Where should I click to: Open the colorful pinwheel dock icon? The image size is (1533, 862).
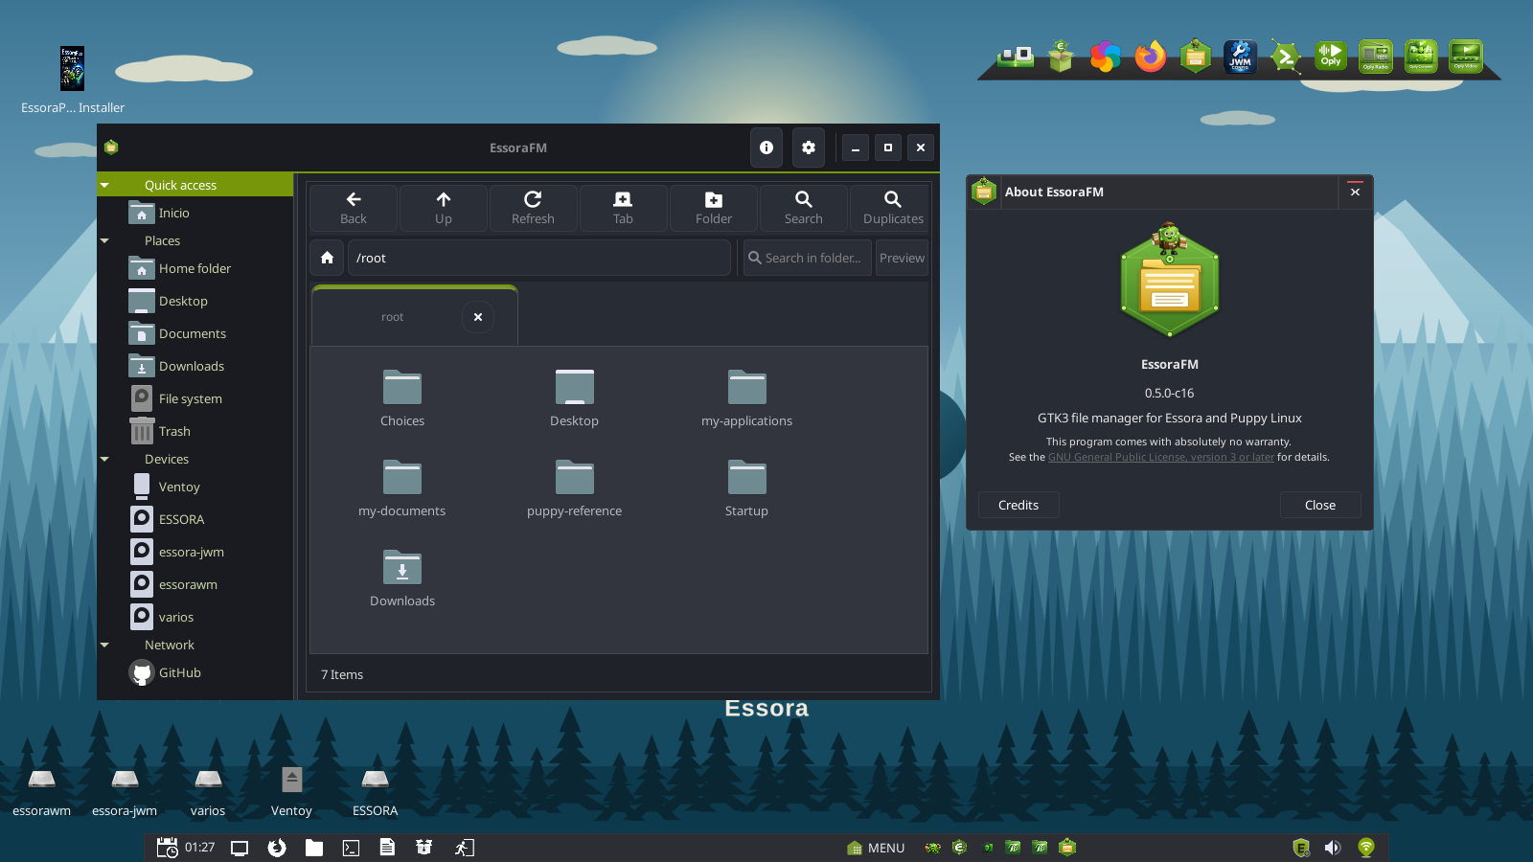pos(1106,57)
